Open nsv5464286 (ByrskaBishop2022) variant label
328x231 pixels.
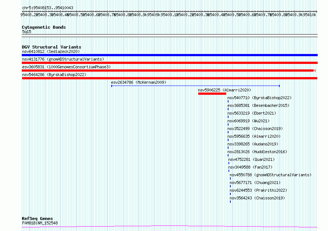point(54,75)
